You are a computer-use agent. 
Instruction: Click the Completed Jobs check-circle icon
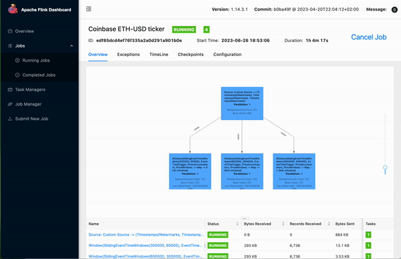pyautogui.click(x=17, y=75)
